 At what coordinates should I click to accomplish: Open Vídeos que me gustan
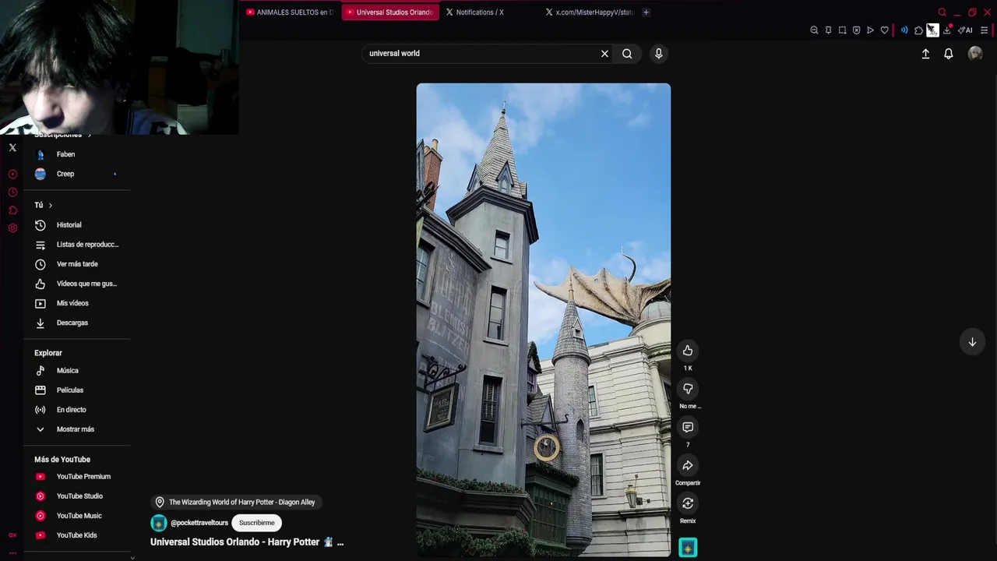[76, 284]
